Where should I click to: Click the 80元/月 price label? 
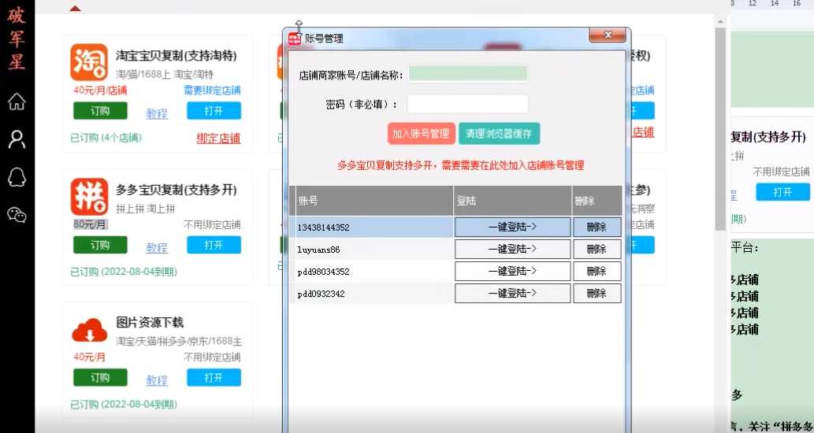point(91,224)
